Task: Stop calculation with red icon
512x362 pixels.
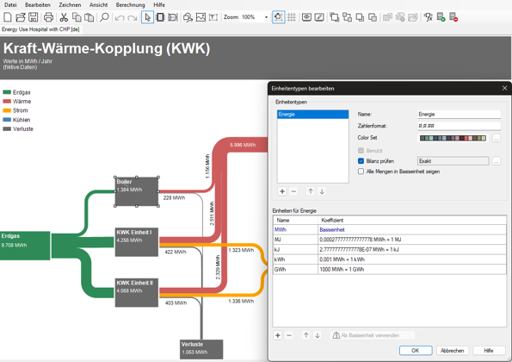Action: coord(453,17)
